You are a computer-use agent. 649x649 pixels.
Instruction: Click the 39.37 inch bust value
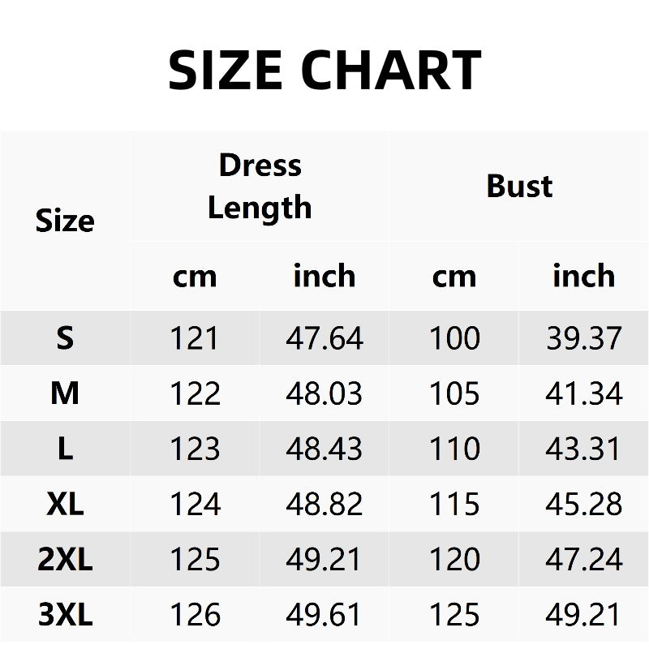[x=584, y=337]
